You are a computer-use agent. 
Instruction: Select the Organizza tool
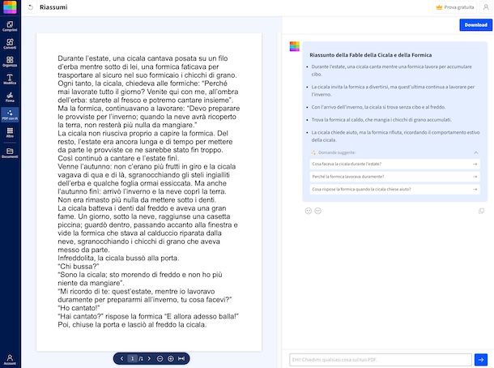pyautogui.click(x=10, y=62)
